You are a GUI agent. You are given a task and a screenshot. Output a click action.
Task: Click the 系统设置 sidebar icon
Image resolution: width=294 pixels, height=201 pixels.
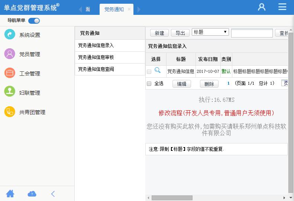pos(10,34)
